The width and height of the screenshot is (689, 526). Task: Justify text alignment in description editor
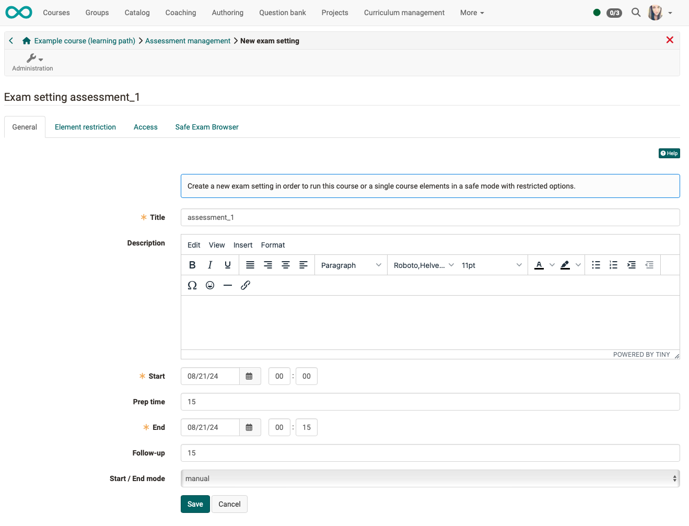pos(250,265)
